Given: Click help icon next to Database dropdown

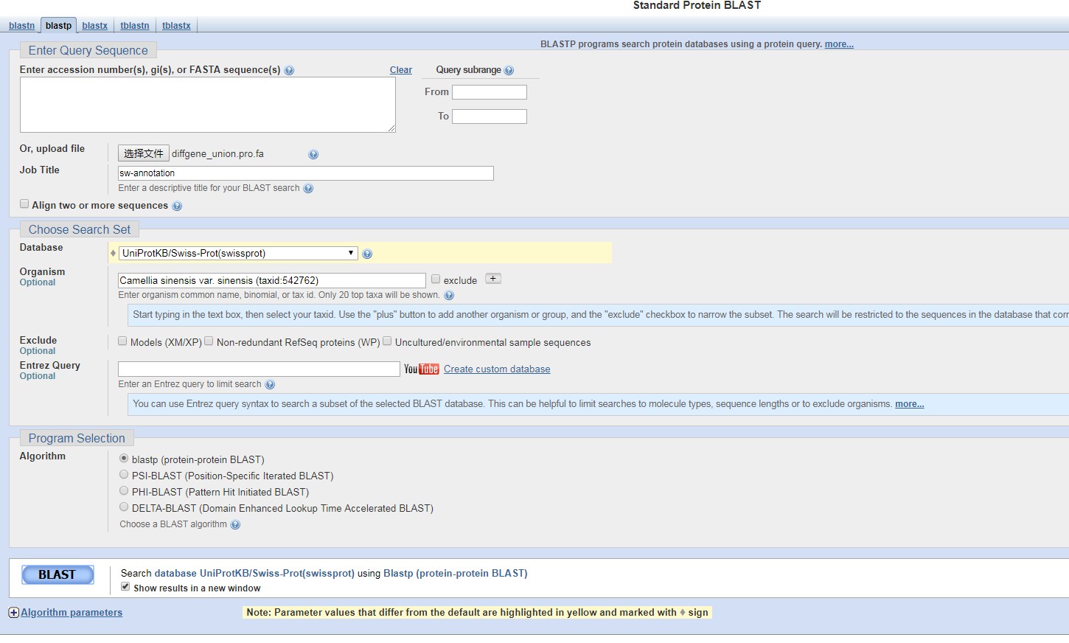Looking at the screenshot, I should point(367,254).
